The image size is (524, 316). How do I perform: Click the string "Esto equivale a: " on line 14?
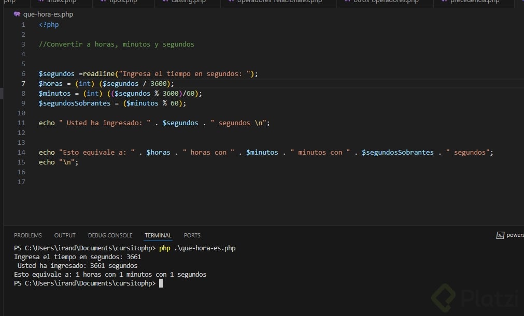[x=96, y=153]
